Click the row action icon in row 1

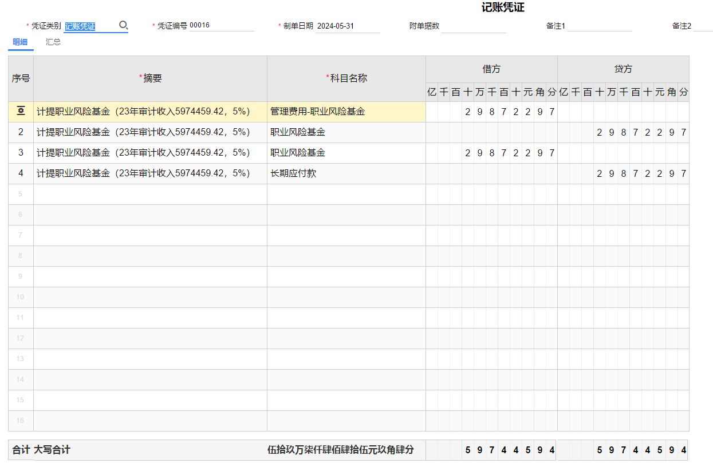[x=21, y=112]
